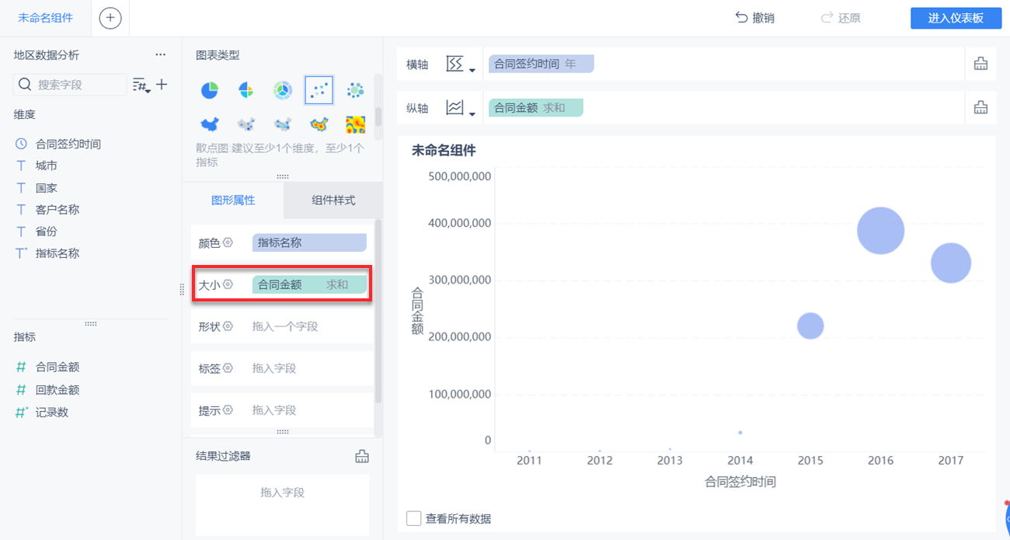Click the 提示 drop field area
The height and width of the screenshot is (540, 1010).
[309, 410]
